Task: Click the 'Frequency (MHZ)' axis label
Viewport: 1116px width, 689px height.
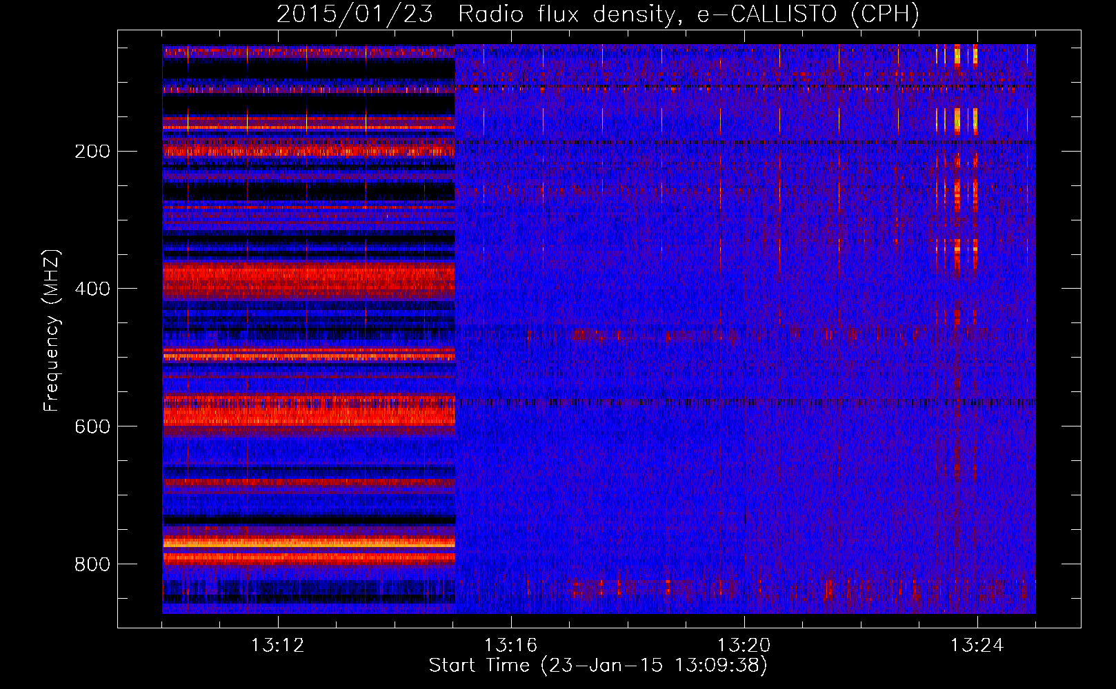Action: click(x=52, y=331)
